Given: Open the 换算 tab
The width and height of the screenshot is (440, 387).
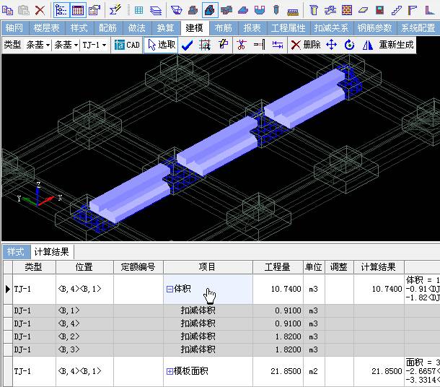Looking at the screenshot, I should [x=166, y=28].
